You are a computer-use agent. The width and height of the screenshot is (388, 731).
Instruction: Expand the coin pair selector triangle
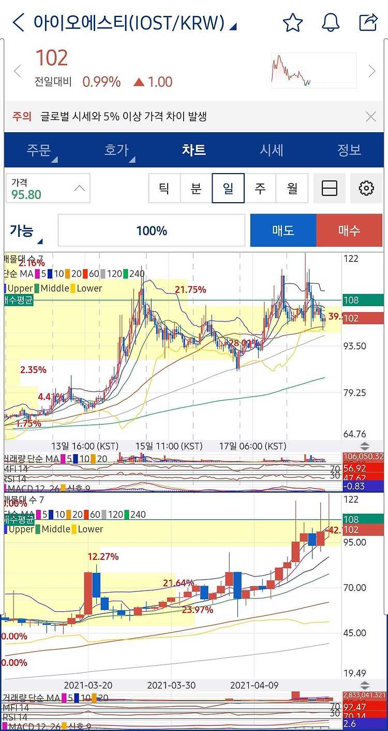pyautogui.click(x=233, y=26)
